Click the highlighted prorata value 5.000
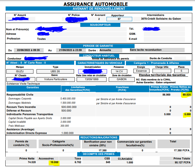Image resolution: width=195 pixels, height=167 pixels. coord(187,114)
